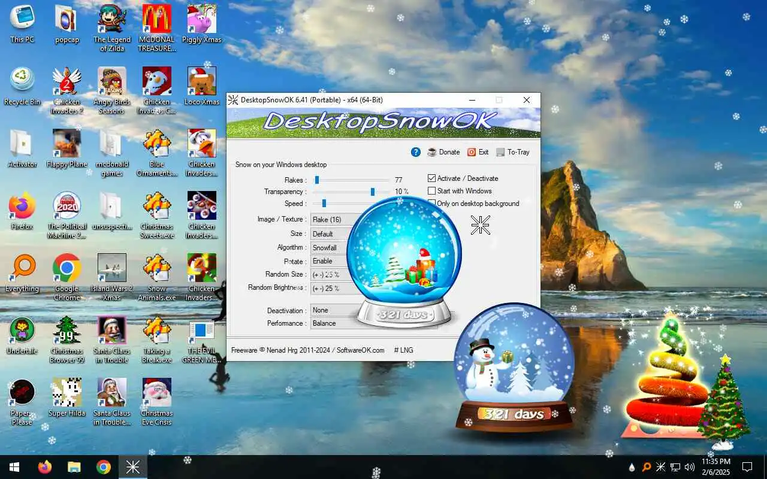Open the SoftwareOK.com freeware link

coord(360,350)
